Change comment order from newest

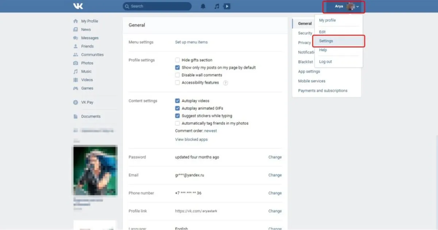210,131
